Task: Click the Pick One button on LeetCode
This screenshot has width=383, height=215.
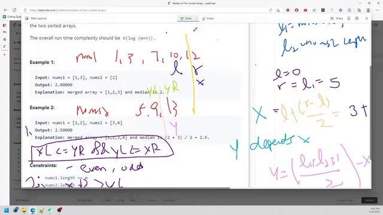Action: (x=84, y=200)
